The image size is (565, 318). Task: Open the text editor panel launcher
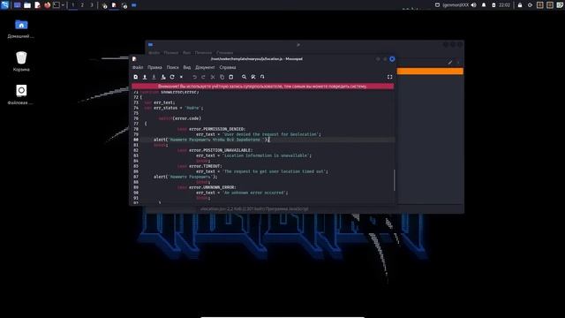pyautogui.click(x=37, y=5)
